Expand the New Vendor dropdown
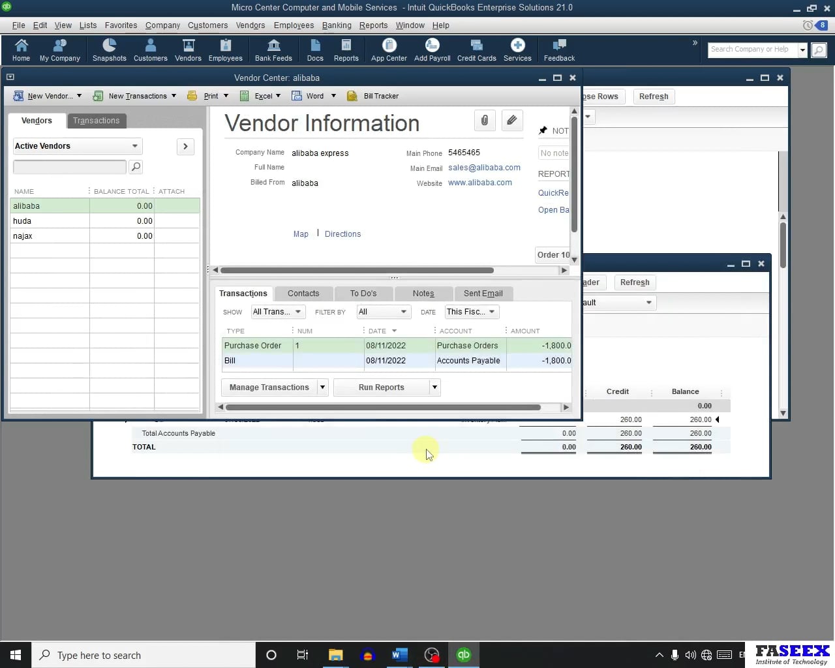This screenshot has width=835, height=668. (x=79, y=96)
